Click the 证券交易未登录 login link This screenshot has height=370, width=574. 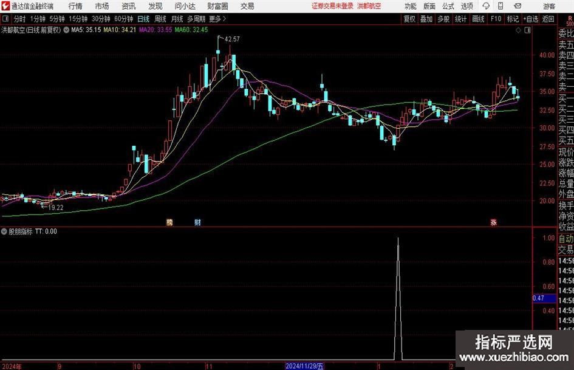332,6
